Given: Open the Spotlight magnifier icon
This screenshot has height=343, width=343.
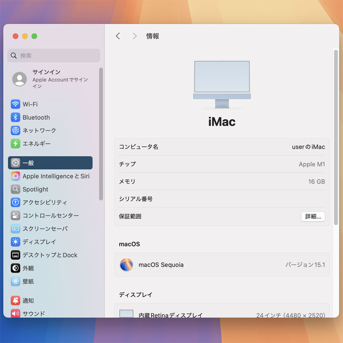Looking at the screenshot, I should (16, 189).
